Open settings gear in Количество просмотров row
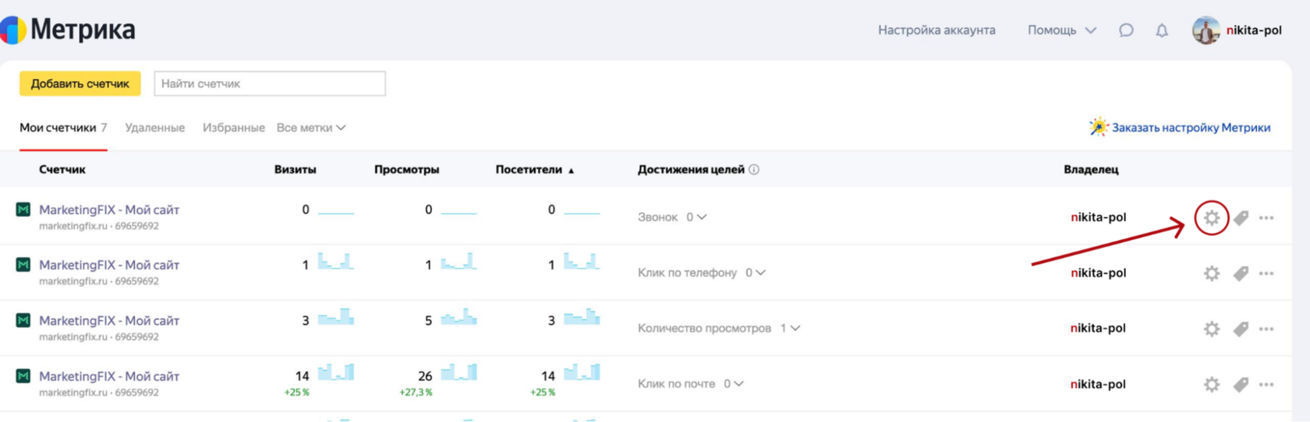This screenshot has height=422, width=1310. point(1211,329)
